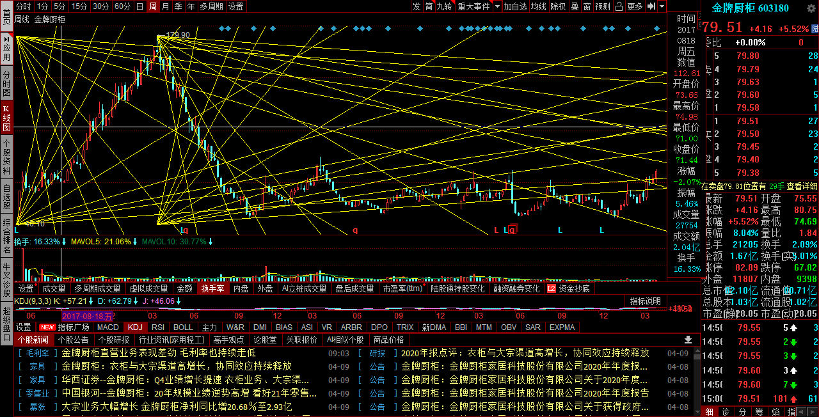
Task: Click 指标说明 button
Action: (x=646, y=301)
